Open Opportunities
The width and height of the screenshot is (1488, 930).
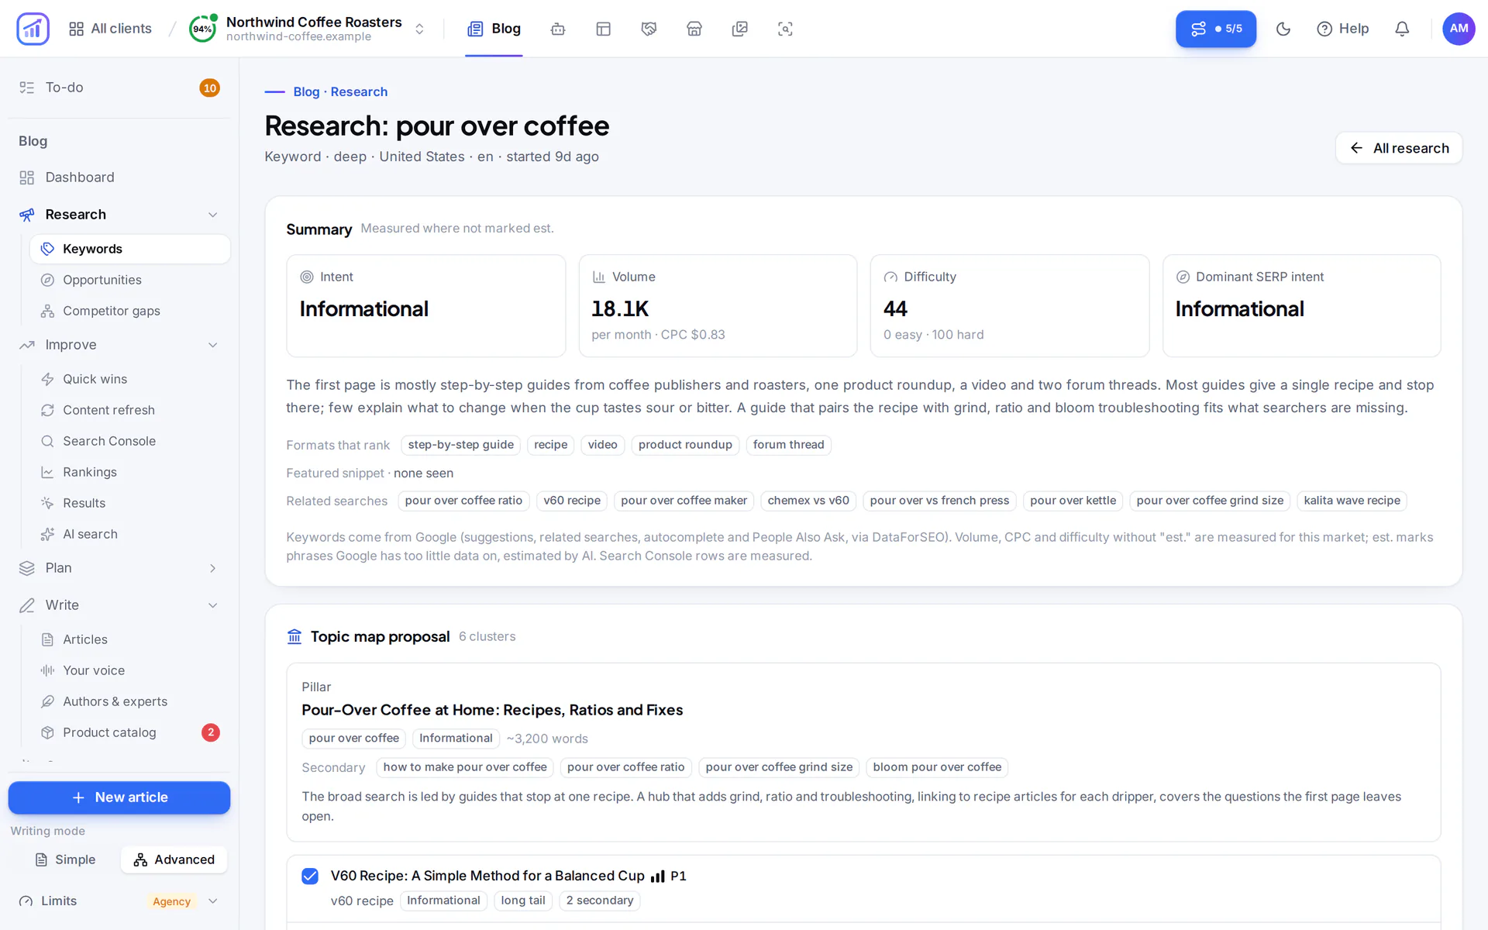pyautogui.click(x=130, y=280)
